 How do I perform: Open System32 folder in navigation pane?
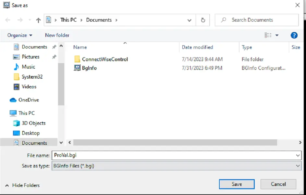coord(32,77)
